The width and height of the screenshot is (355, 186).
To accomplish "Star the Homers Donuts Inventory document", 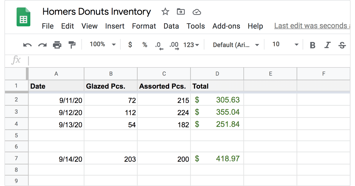I will pyautogui.click(x=165, y=12).
